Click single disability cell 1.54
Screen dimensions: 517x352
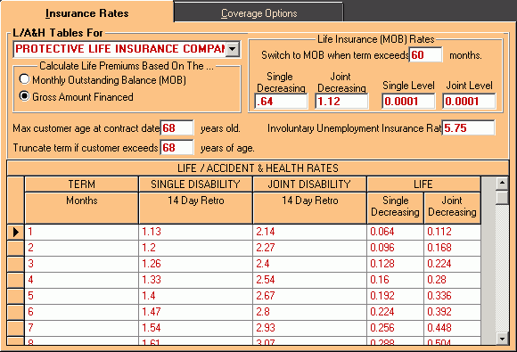[195, 328]
